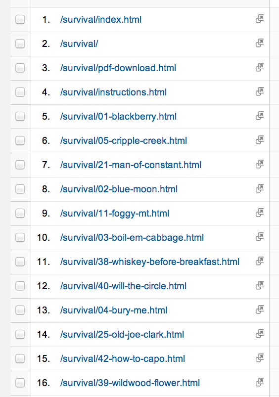The width and height of the screenshot is (279, 397).
Task: Click the /survival/03-boil-em-cabbage.html link
Action: tap(132, 238)
